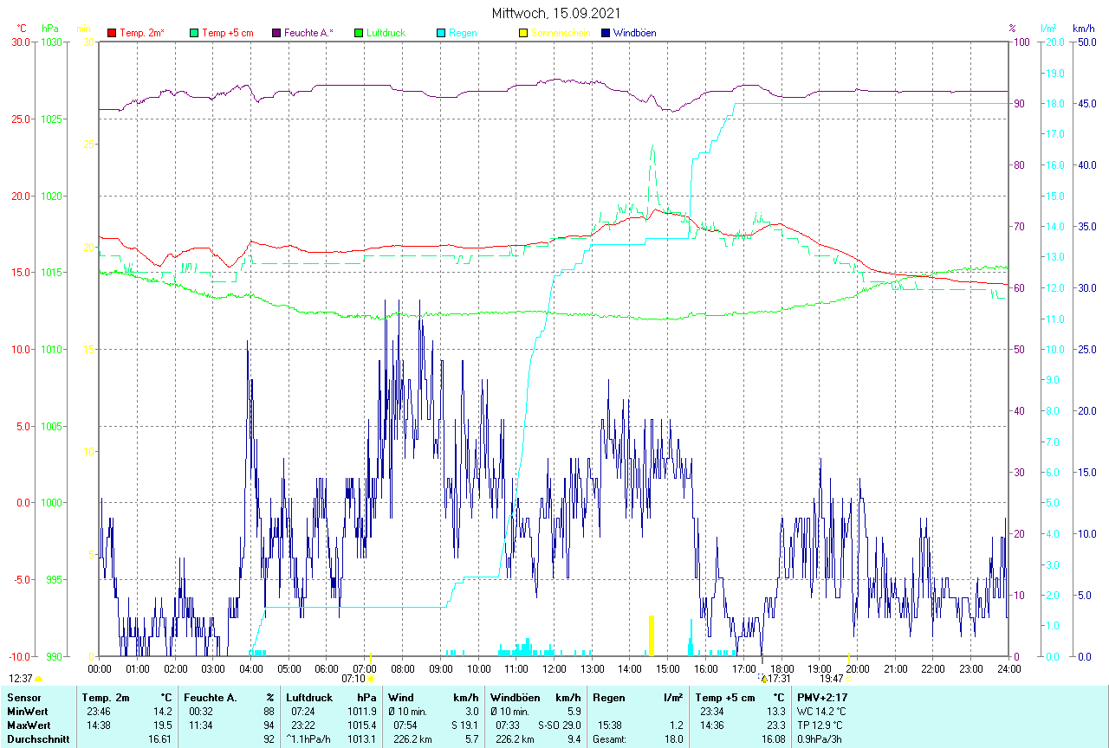Image resolution: width=1109 pixels, height=748 pixels.
Task: Click the hPa axis unit label
Action: pos(50,29)
